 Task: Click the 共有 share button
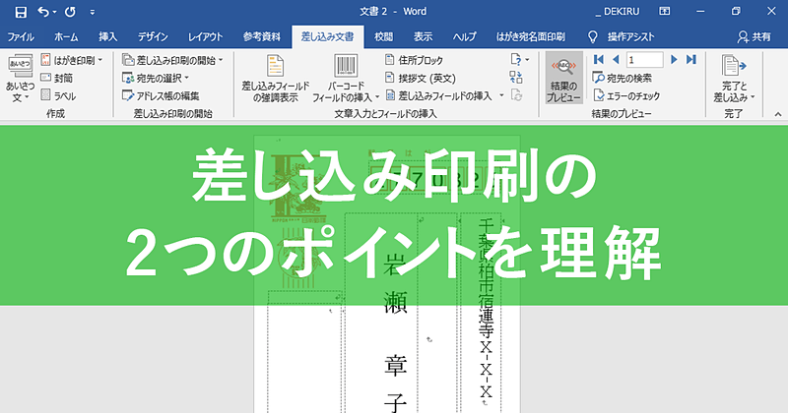coord(755,36)
